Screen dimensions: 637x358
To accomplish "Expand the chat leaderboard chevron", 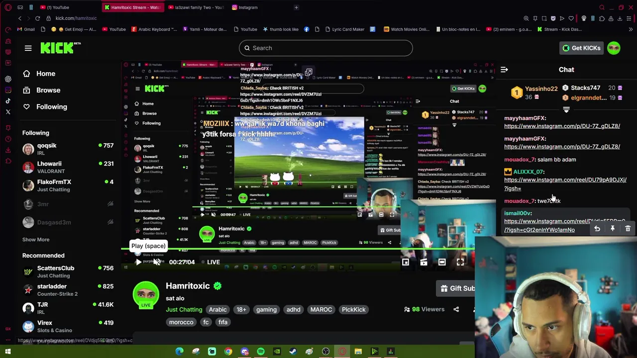I will tap(566, 110).
